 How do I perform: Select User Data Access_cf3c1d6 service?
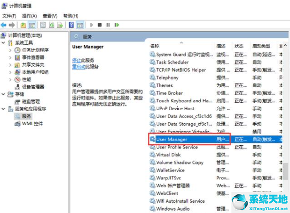click(x=216, y=116)
